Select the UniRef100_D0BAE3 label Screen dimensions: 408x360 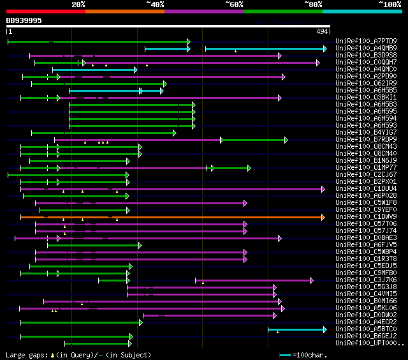pyautogui.click(x=366, y=238)
